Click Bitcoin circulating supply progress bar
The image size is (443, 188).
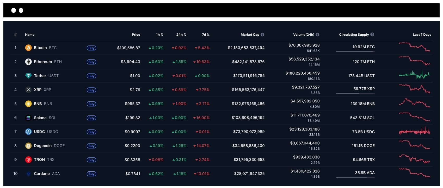tap(355, 51)
